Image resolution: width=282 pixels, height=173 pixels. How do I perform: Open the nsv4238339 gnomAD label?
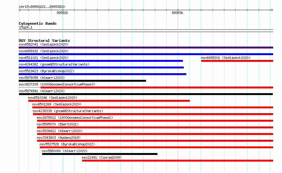pos(68,111)
